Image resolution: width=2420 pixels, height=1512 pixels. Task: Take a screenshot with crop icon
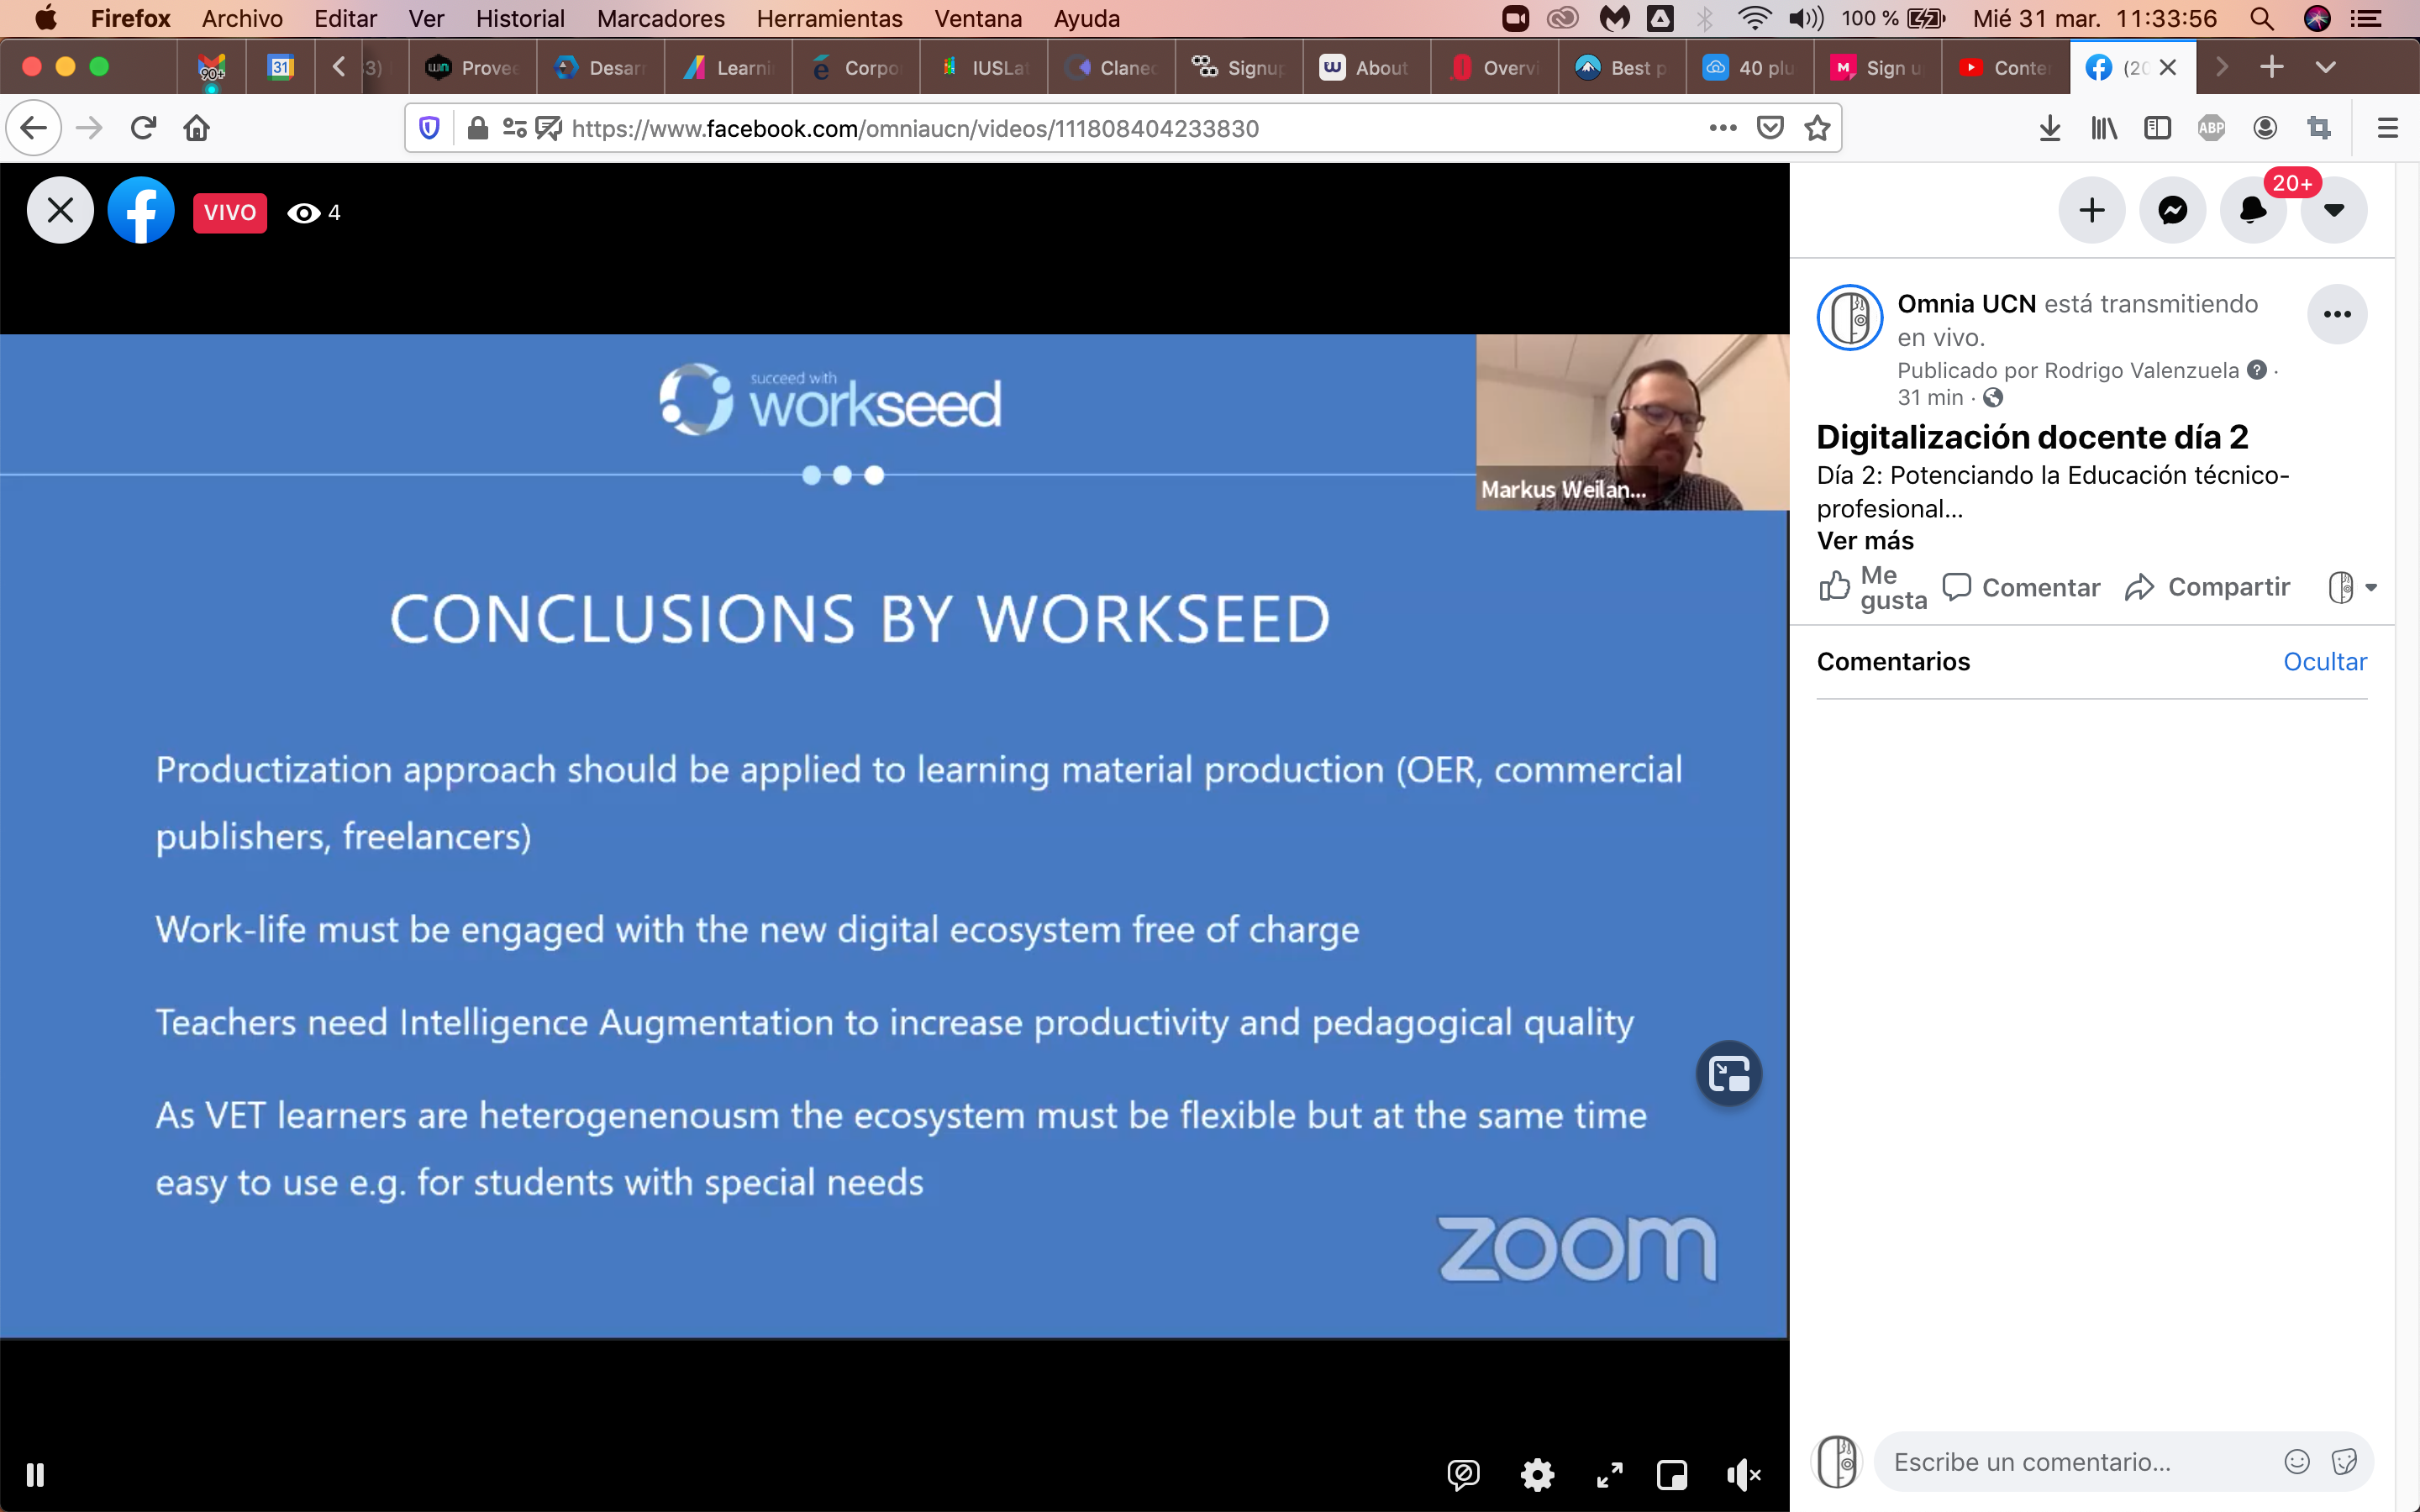pyautogui.click(x=2319, y=128)
